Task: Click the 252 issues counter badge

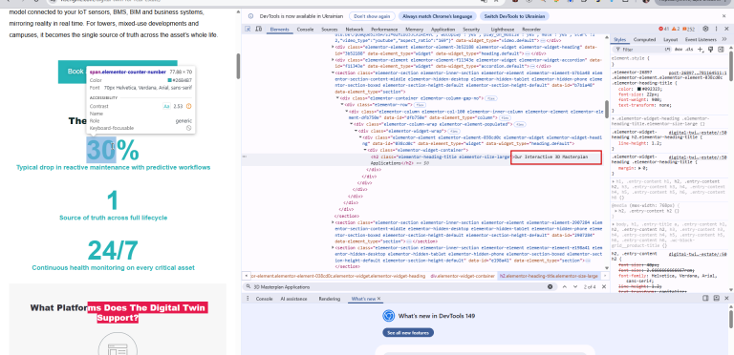Action: point(688,29)
